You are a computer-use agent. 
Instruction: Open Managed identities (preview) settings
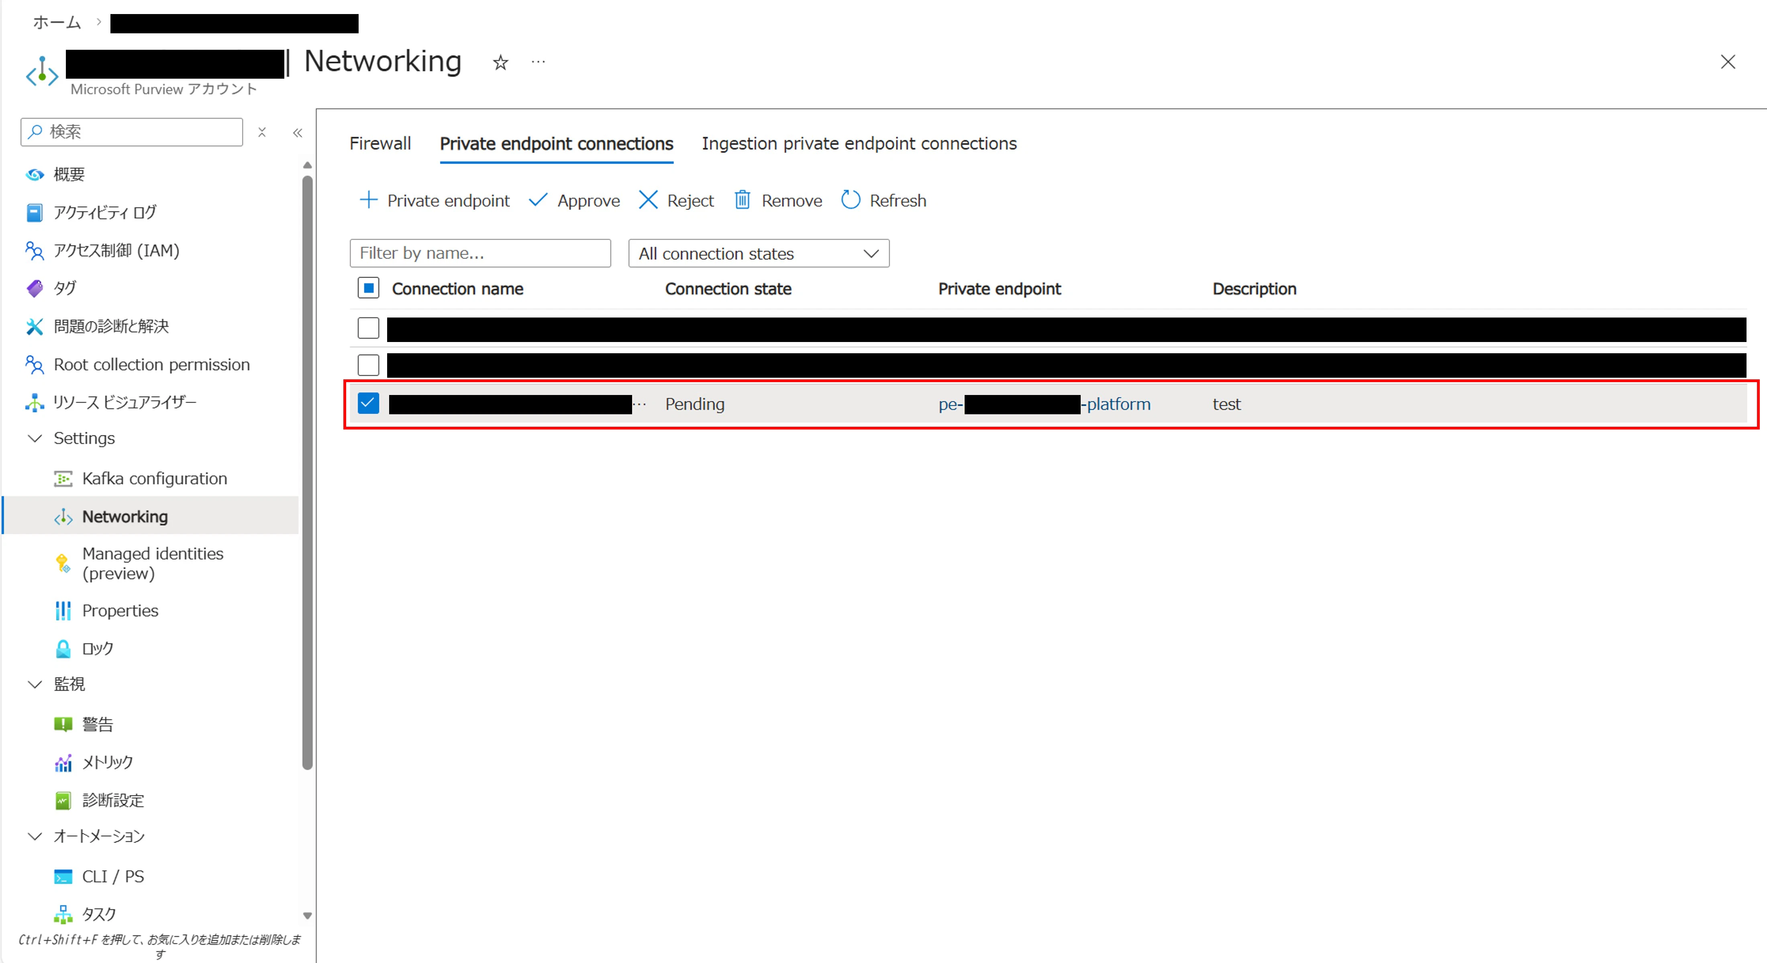click(152, 564)
